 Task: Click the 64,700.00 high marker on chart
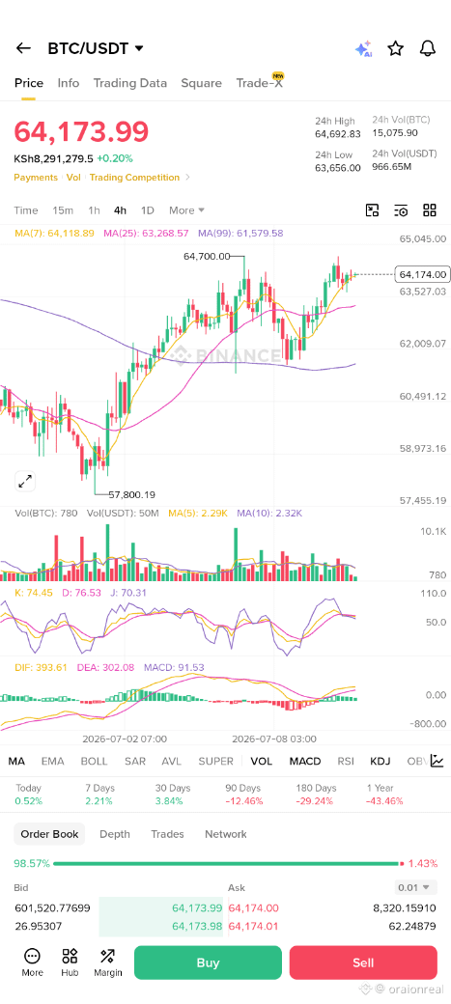pos(207,256)
